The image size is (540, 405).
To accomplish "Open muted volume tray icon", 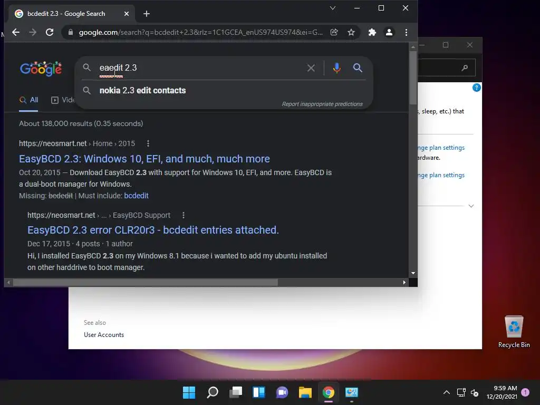I will click(475, 392).
